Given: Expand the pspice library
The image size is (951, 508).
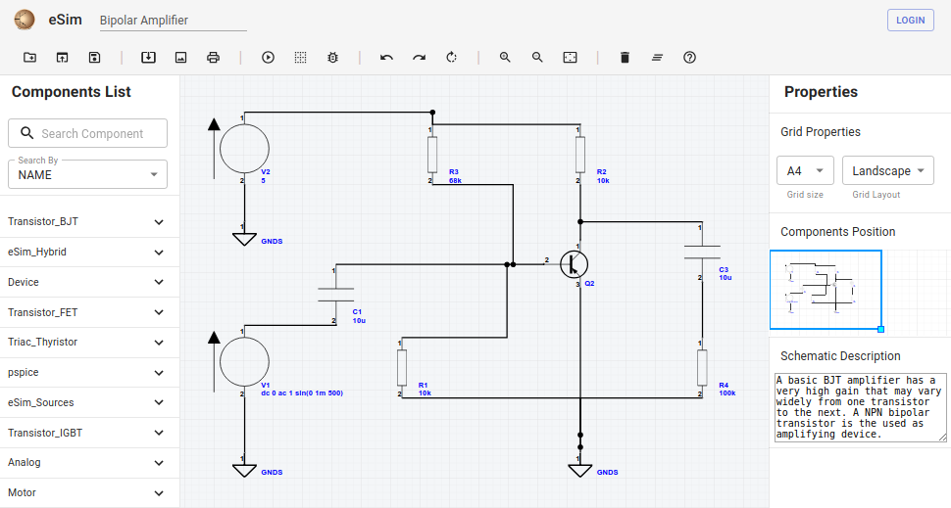Looking at the screenshot, I should (90, 372).
